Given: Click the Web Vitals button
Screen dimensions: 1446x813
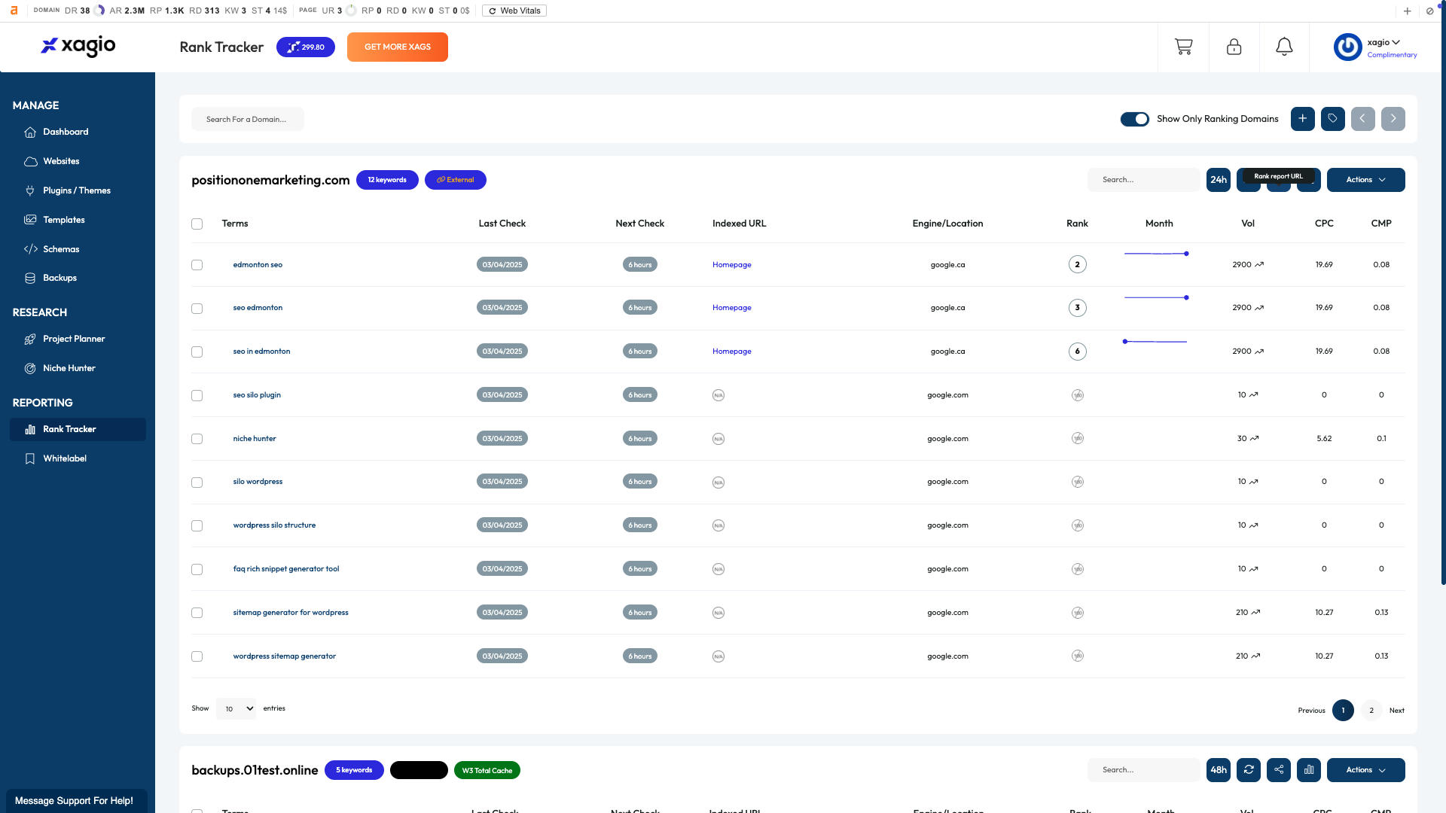Looking at the screenshot, I should (514, 11).
